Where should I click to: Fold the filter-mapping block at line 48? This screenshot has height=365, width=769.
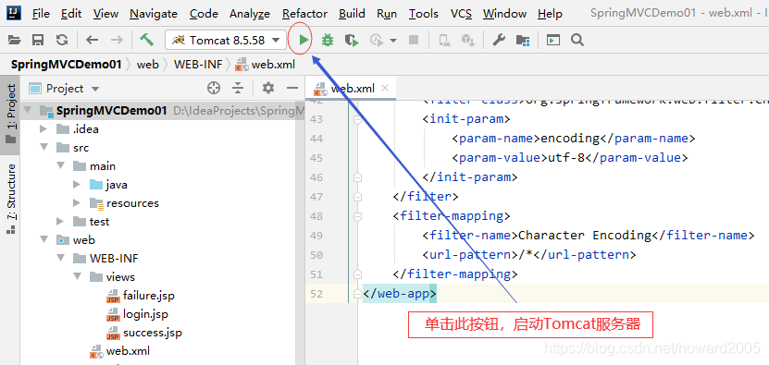(357, 216)
